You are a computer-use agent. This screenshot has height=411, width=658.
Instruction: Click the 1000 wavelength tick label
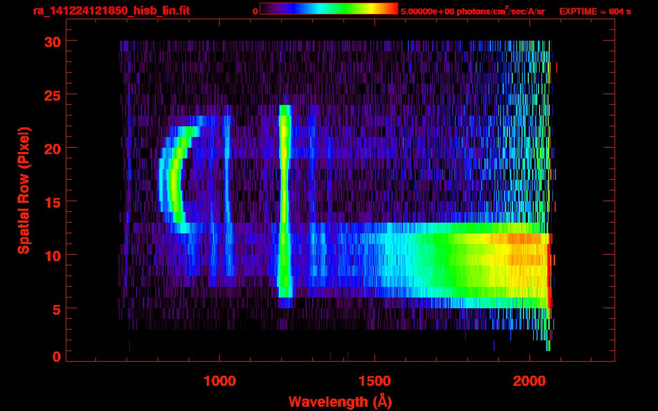click(x=219, y=381)
